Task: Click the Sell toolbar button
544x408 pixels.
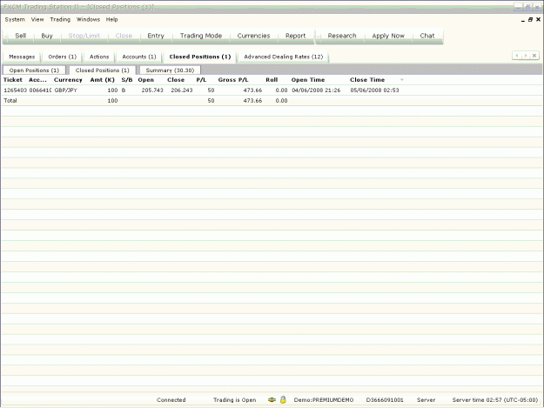Action: [21, 36]
